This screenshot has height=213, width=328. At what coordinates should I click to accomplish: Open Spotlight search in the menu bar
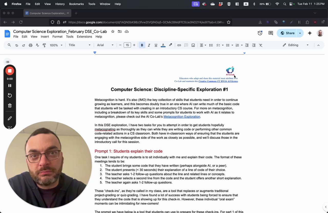(285, 4)
